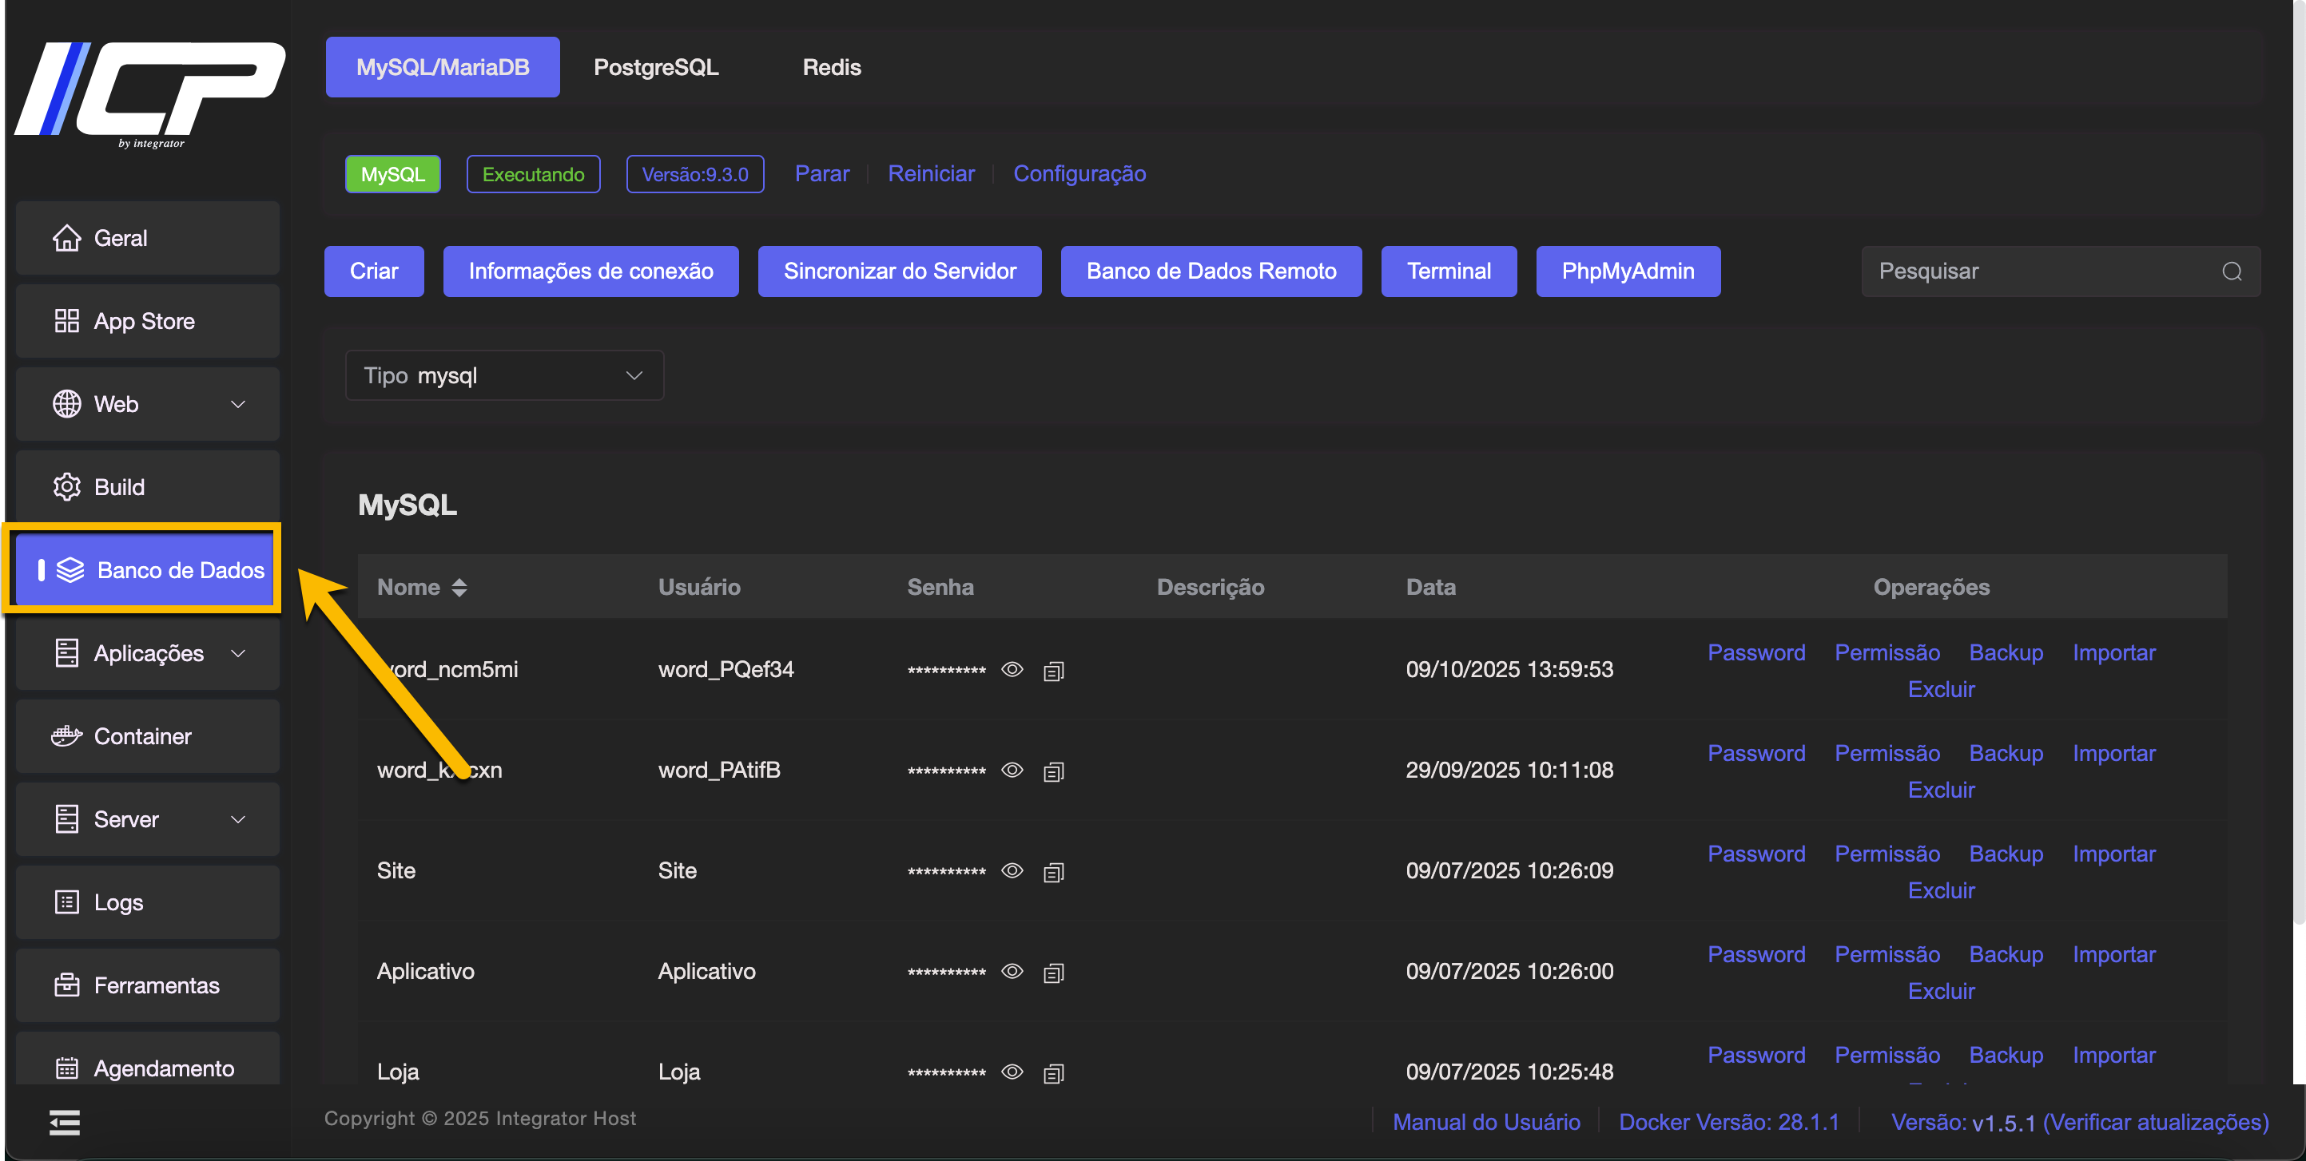Toggle password visibility for Loja row
This screenshot has width=2306, height=1161.
pyautogui.click(x=1012, y=1072)
